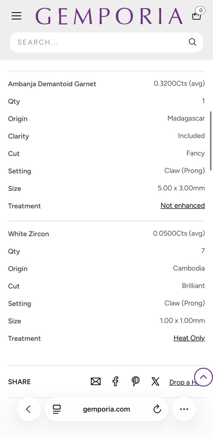The width and height of the screenshot is (213, 438).
Task: Click the basket item count badge
Action: coord(201,10)
